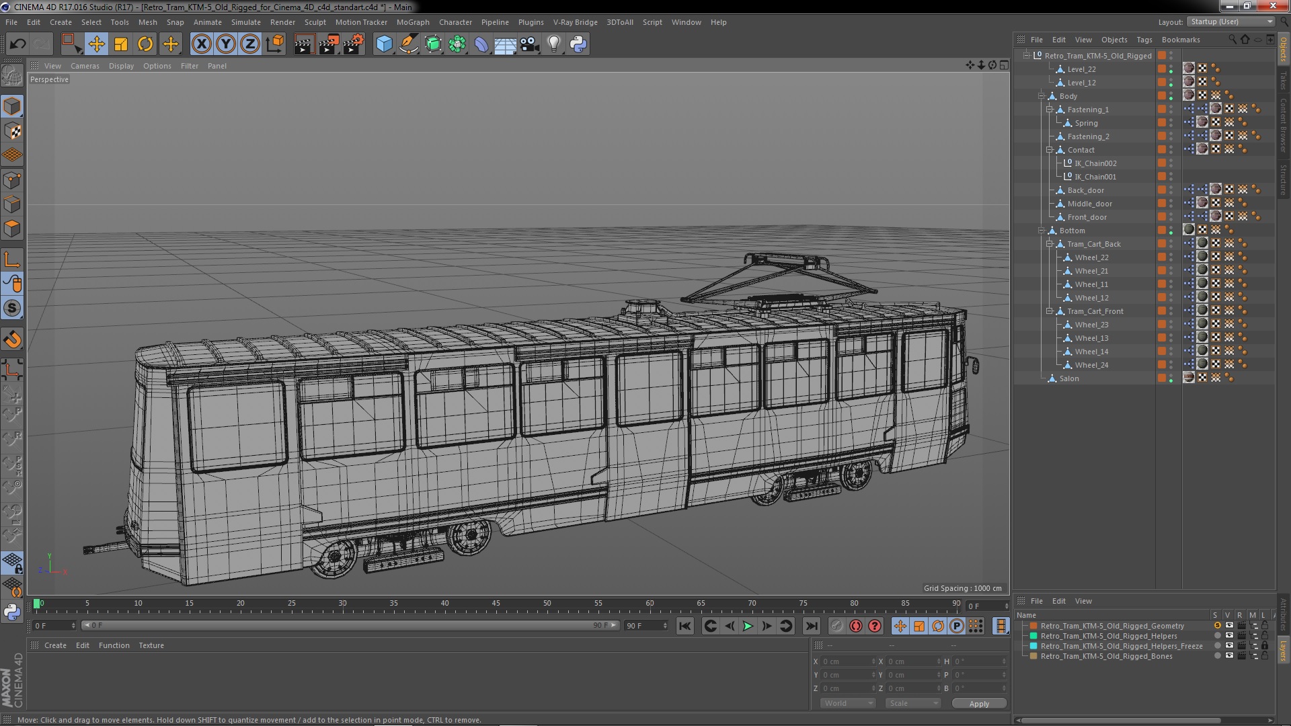1291x726 pixels.
Task: Collapse the Body object hierarchy
Action: (1042, 96)
